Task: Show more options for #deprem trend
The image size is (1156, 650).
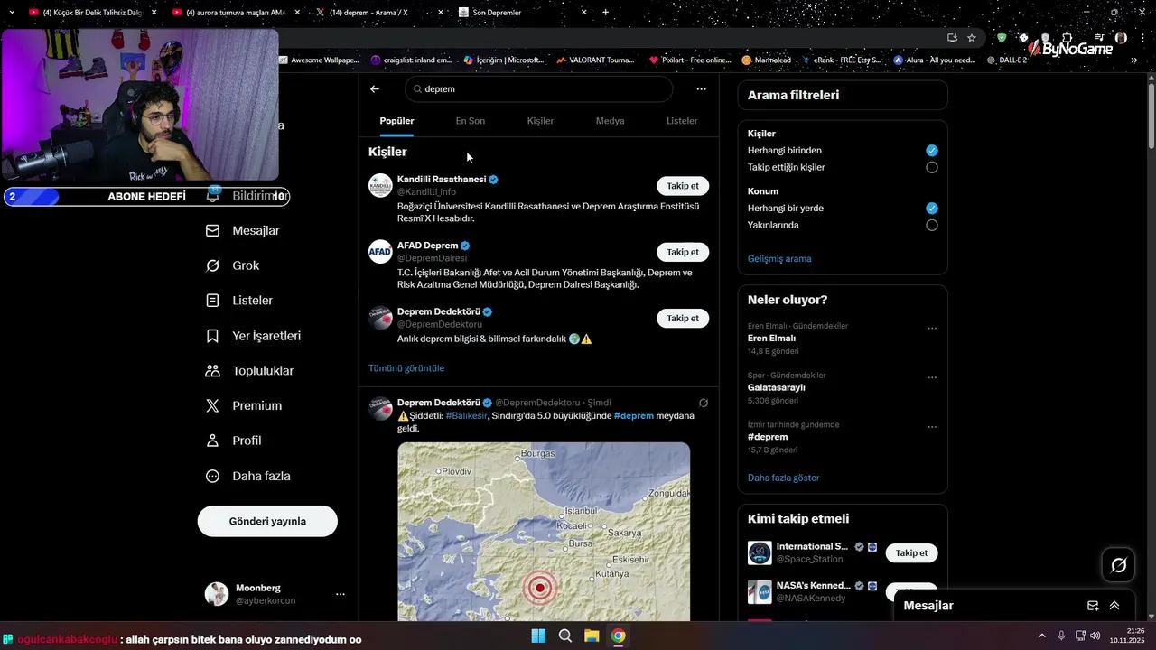Action: [x=932, y=427]
